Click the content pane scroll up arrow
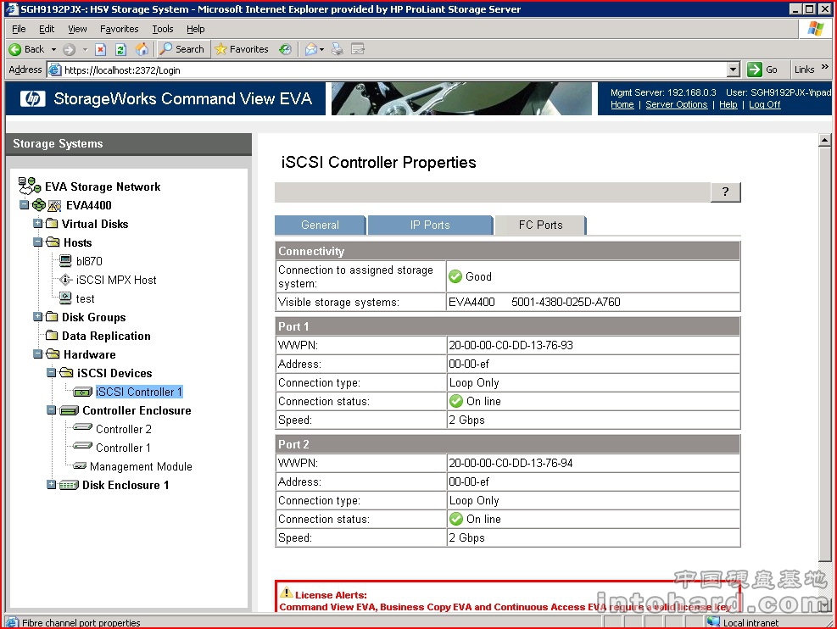 [x=825, y=141]
